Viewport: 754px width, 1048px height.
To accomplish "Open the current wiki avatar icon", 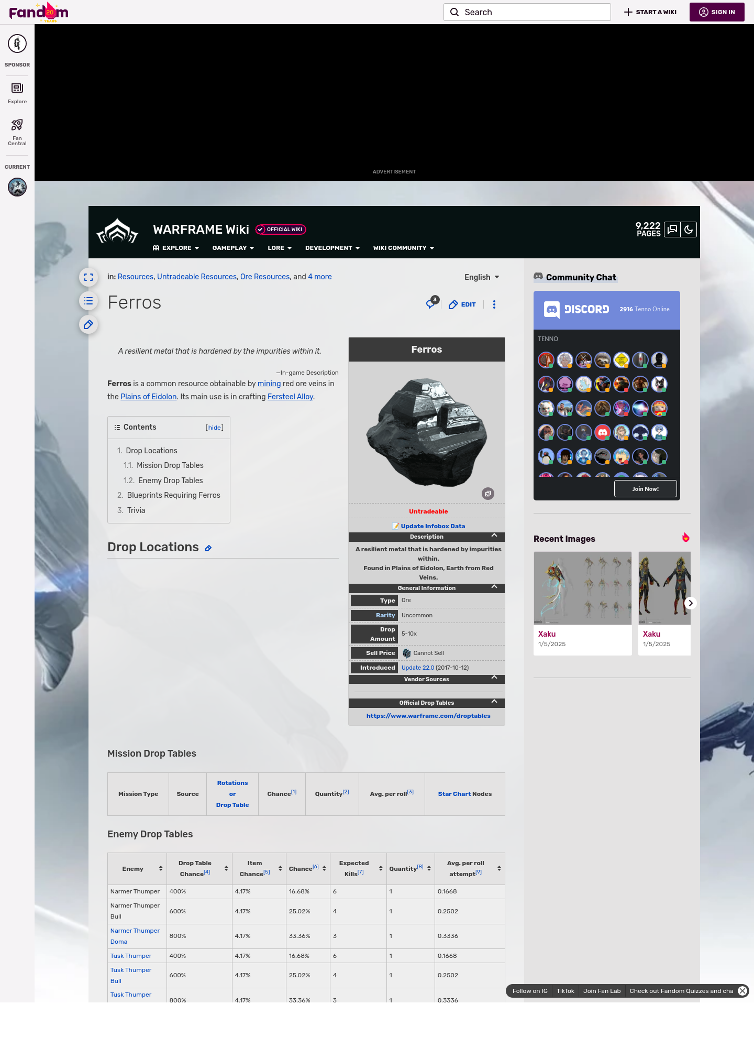I will (x=17, y=187).
